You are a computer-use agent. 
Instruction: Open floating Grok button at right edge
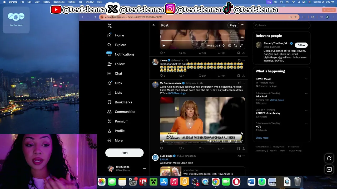click(329, 158)
